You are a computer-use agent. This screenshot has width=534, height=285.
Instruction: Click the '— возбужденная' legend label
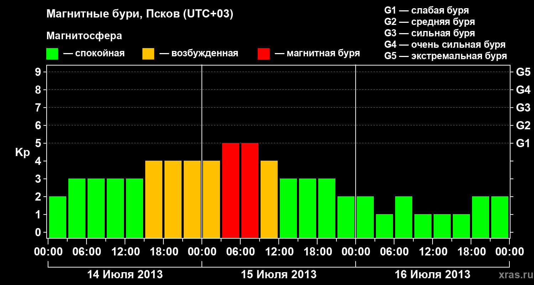point(199,53)
